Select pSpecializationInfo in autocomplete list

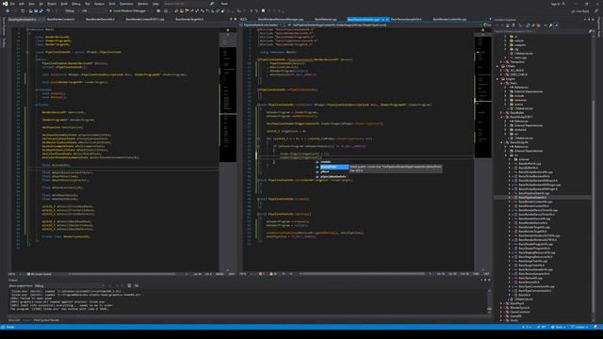333,177
